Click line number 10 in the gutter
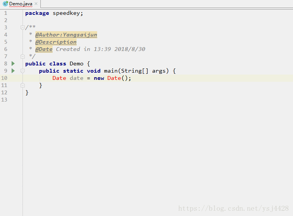The height and width of the screenshot is (216, 293). tap(4, 78)
